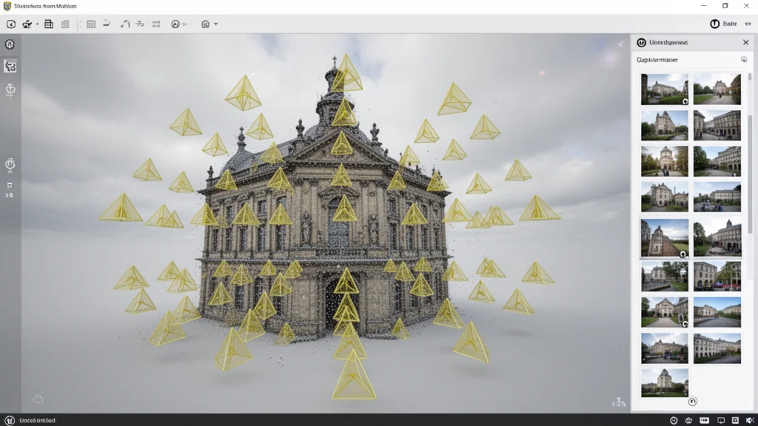This screenshot has height=426, width=758.
Task: Close the image side panel with its X
Action: 745,43
